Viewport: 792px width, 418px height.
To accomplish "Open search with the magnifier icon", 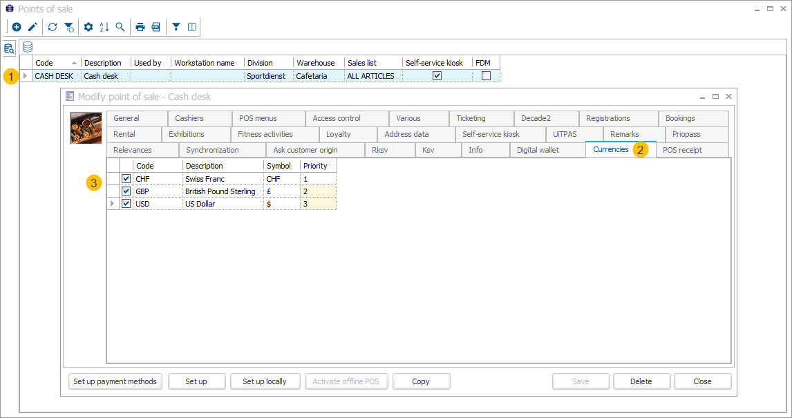I will click(120, 27).
